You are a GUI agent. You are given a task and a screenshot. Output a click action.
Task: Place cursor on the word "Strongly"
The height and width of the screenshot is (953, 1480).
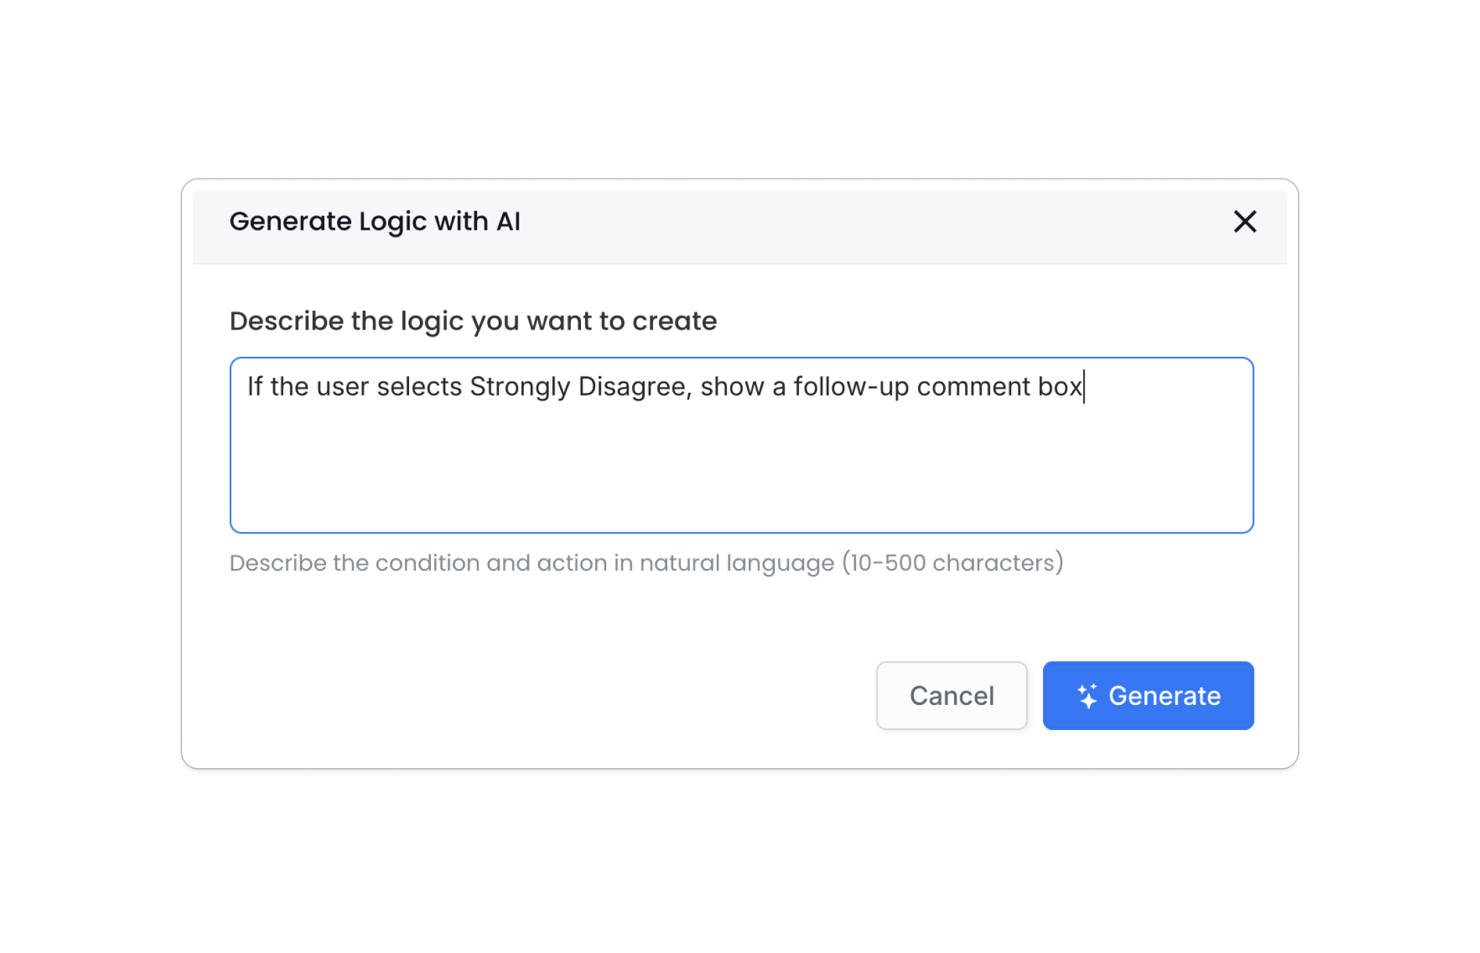coord(520,387)
